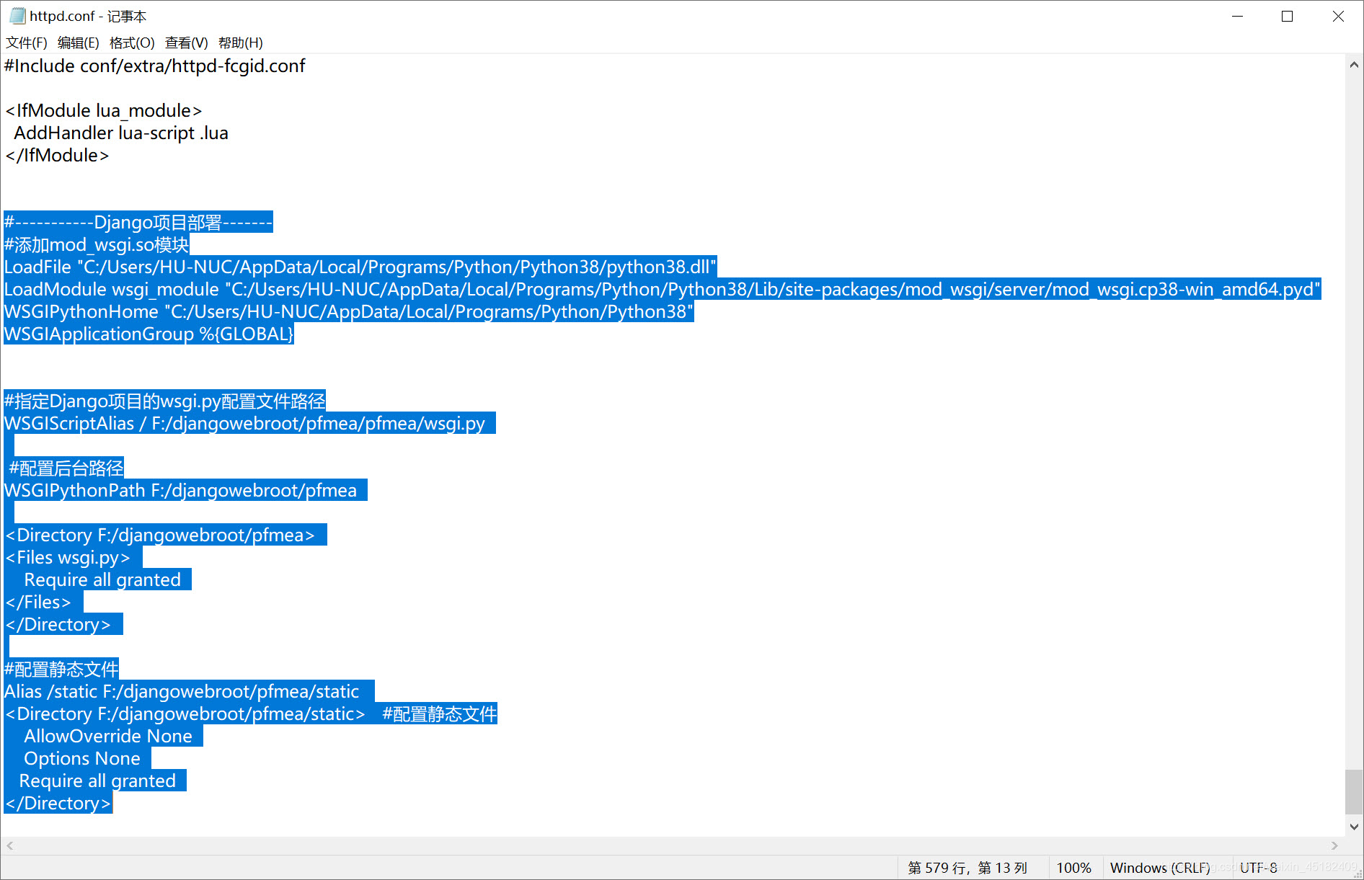Click the "WSGIApplicationGroup %{GLOBAL}" line

[x=149, y=334]
